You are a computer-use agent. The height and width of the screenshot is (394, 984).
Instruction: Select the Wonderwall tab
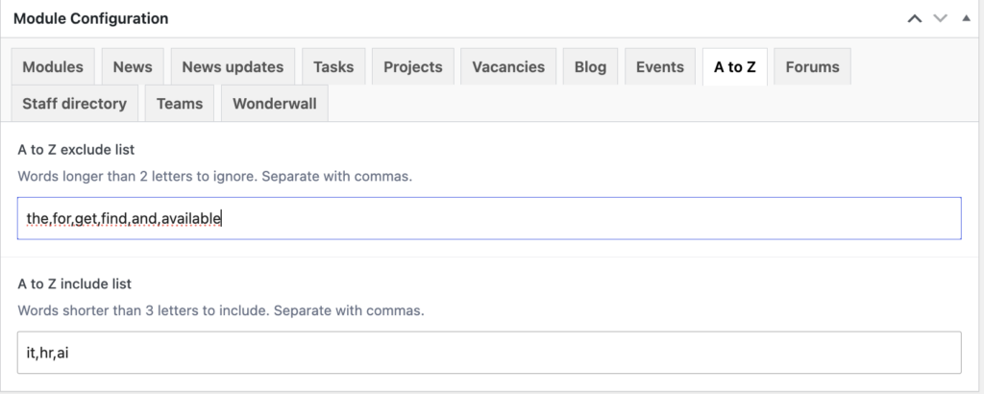tap(274, 104)
